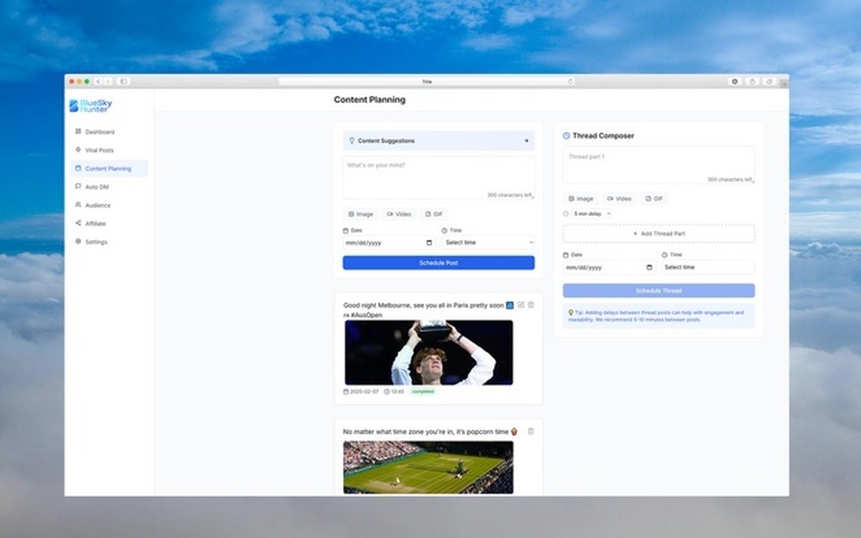Image resolution: width=861 pixels, height=538 pixels.
Task: Go to Viral Posts in sidebar
Action: [x=99, y=151]
